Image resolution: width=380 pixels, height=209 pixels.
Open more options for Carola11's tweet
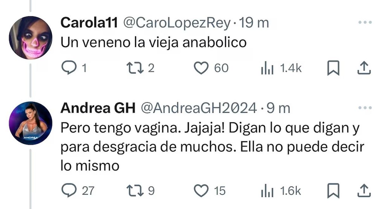(x=364, y=22)
